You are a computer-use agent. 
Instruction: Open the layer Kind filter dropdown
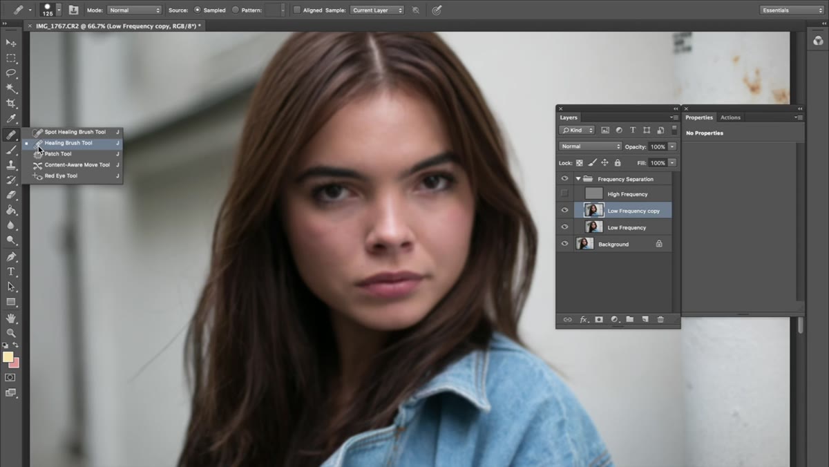(x=576, y=130)
